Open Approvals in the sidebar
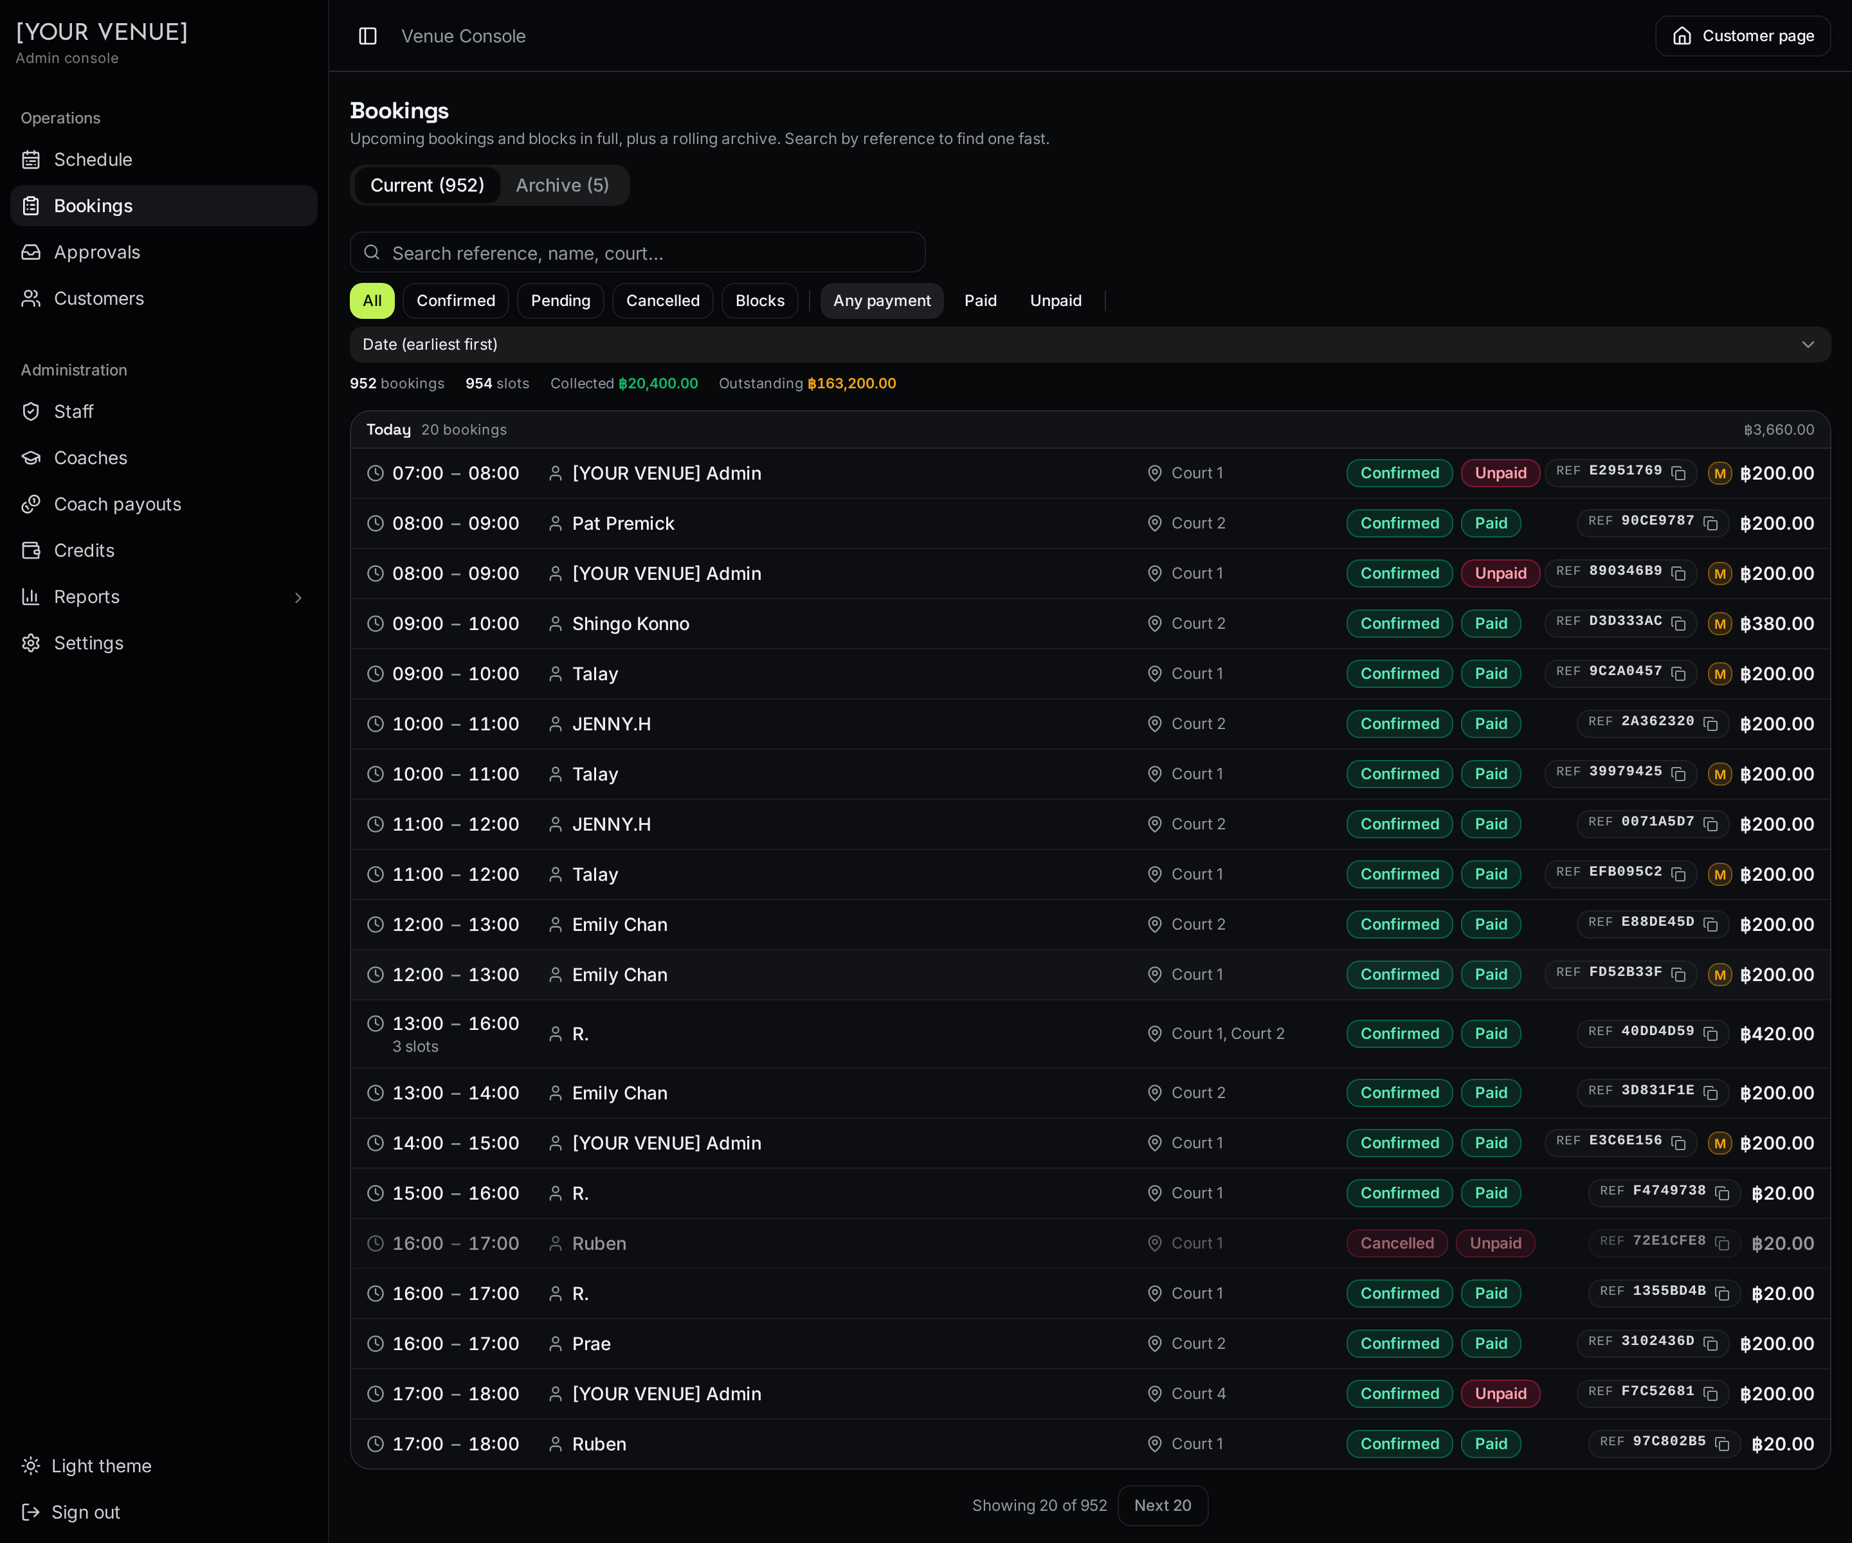Screen dimensions: 1852x1543 (164, 252)
